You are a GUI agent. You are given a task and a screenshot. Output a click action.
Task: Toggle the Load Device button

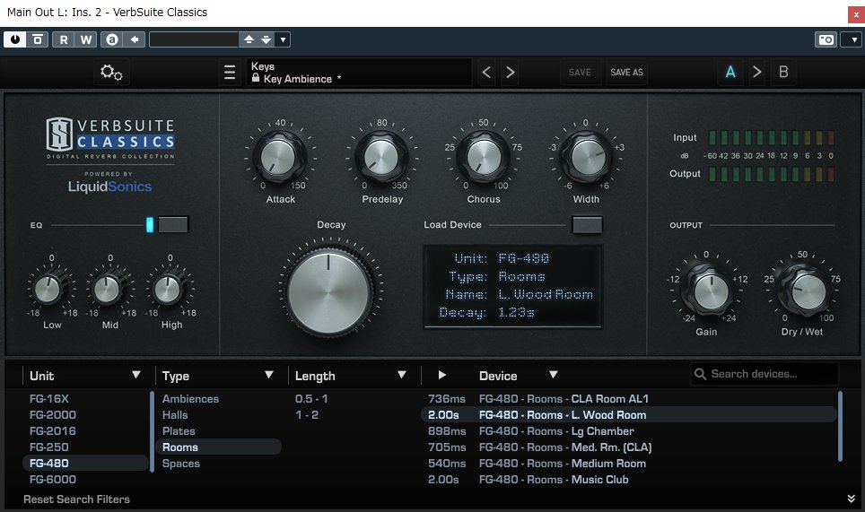(587, 225)
